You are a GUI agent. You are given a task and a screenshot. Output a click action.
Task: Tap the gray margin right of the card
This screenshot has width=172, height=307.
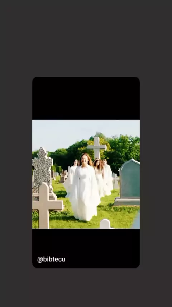pyautogui.click(x=156, y=172)
